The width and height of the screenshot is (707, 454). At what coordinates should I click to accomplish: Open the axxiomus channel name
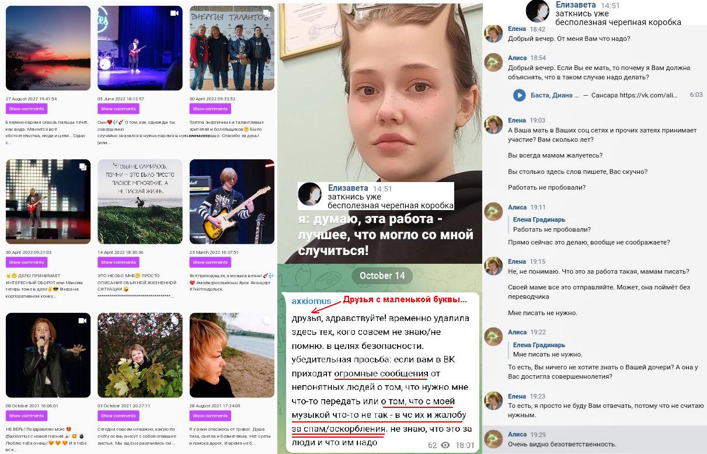tap(311, 301)
